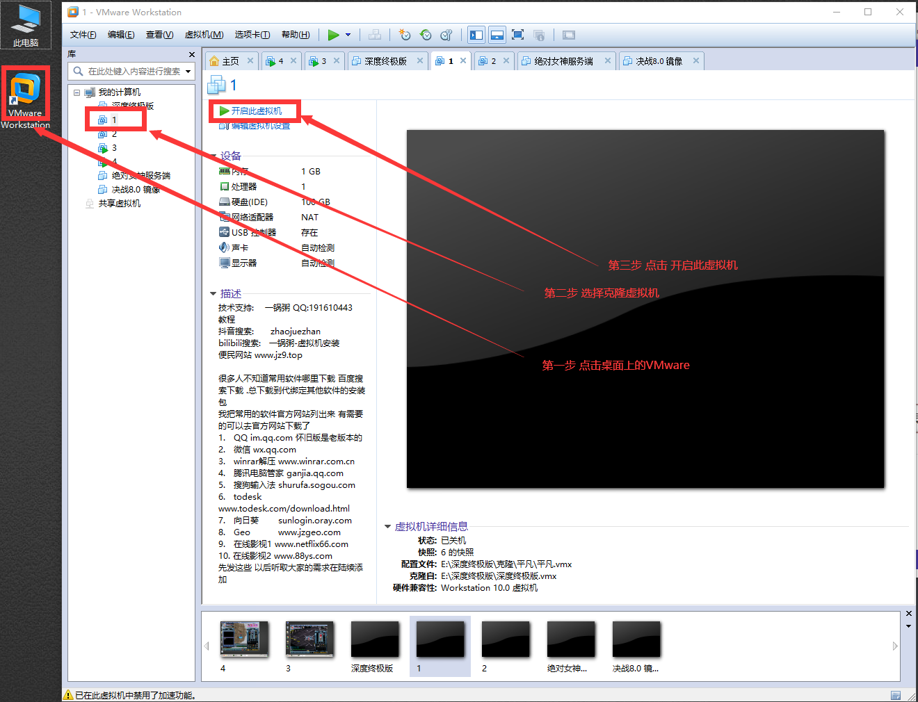Click the USB 控制器 device icon
The width and height of the screenshot is (918, 702).
tap(225, 232)
